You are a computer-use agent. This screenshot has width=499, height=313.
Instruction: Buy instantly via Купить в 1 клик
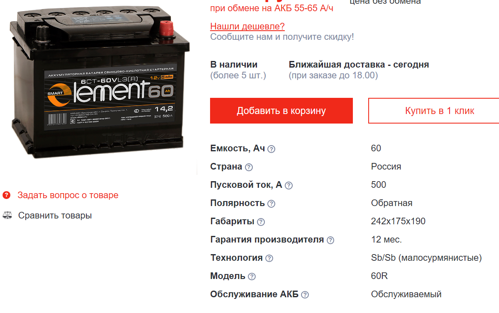click(x=434, y=111)
